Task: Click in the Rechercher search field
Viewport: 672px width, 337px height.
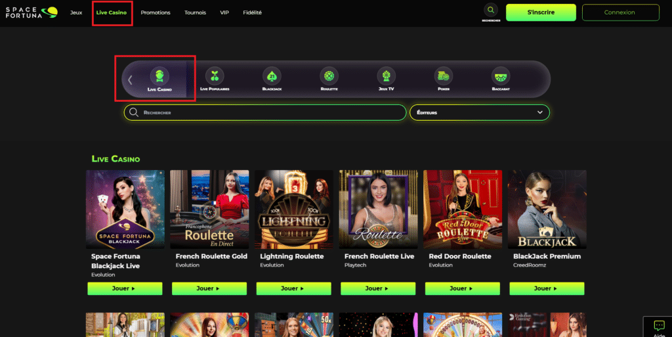Action: tap(265, 112)
